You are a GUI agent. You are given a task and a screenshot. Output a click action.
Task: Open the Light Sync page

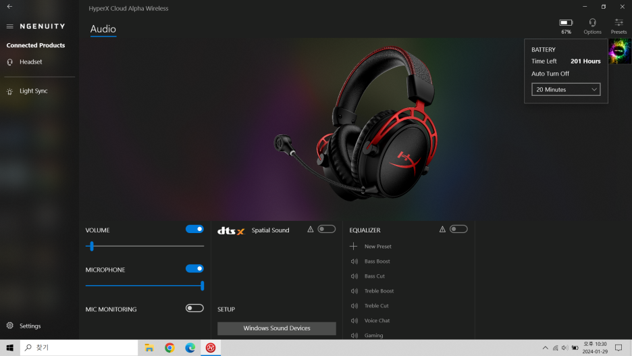[x=34, y=91]
